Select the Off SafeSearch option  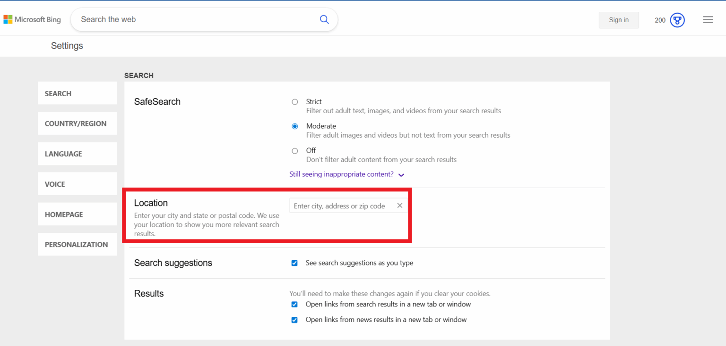click(294, 150)
